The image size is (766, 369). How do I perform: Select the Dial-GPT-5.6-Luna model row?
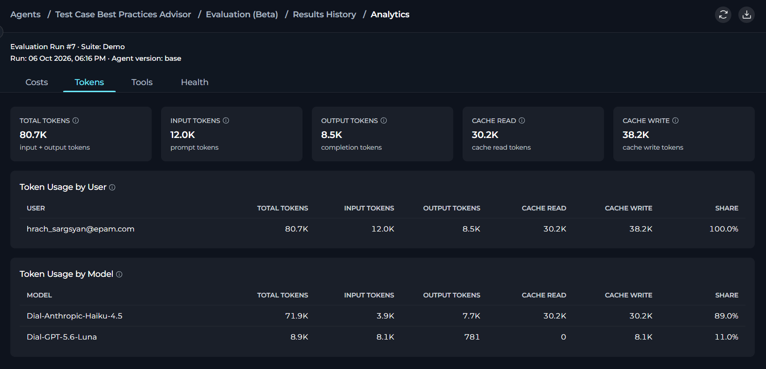(x=383, y=337)
